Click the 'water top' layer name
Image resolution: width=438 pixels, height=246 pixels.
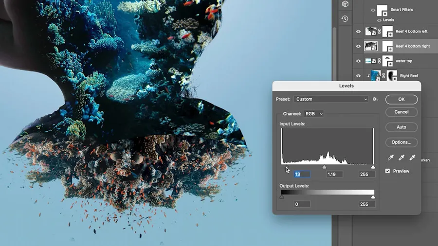pyautogui.click(x=403, y=61)
